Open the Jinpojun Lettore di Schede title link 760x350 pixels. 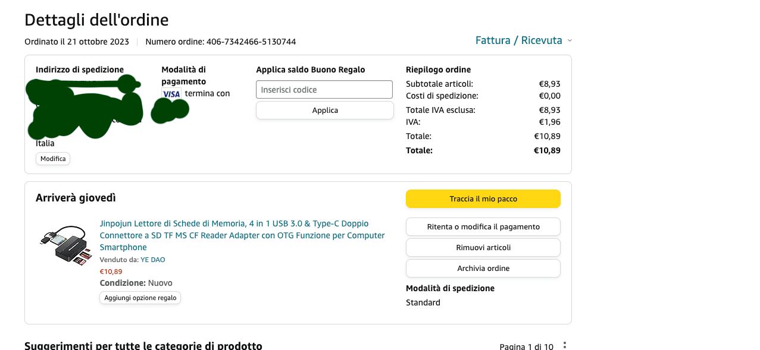click(x=242, y=235)
